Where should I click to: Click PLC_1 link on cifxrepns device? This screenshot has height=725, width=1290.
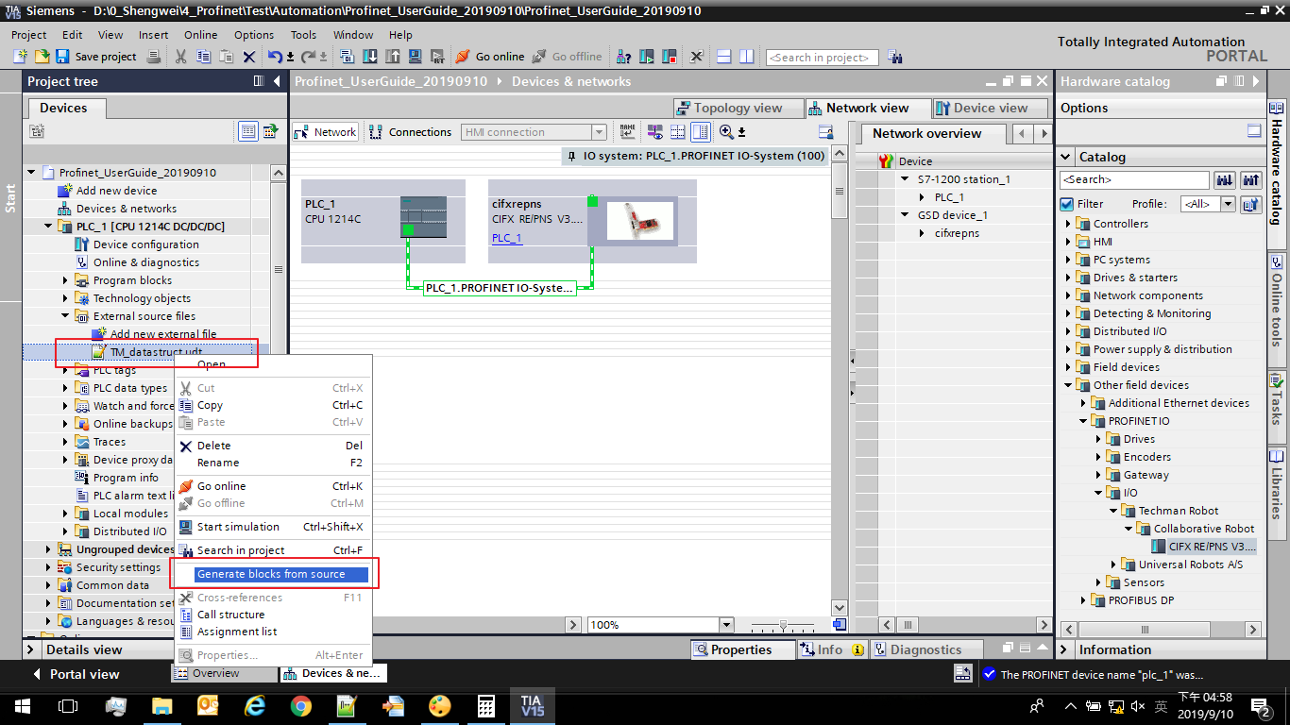pos(506,238)
